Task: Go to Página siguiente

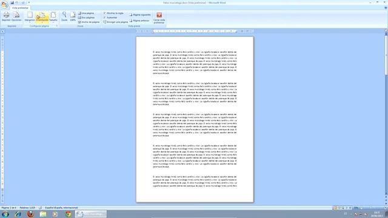Action: (x=140, y=15)
